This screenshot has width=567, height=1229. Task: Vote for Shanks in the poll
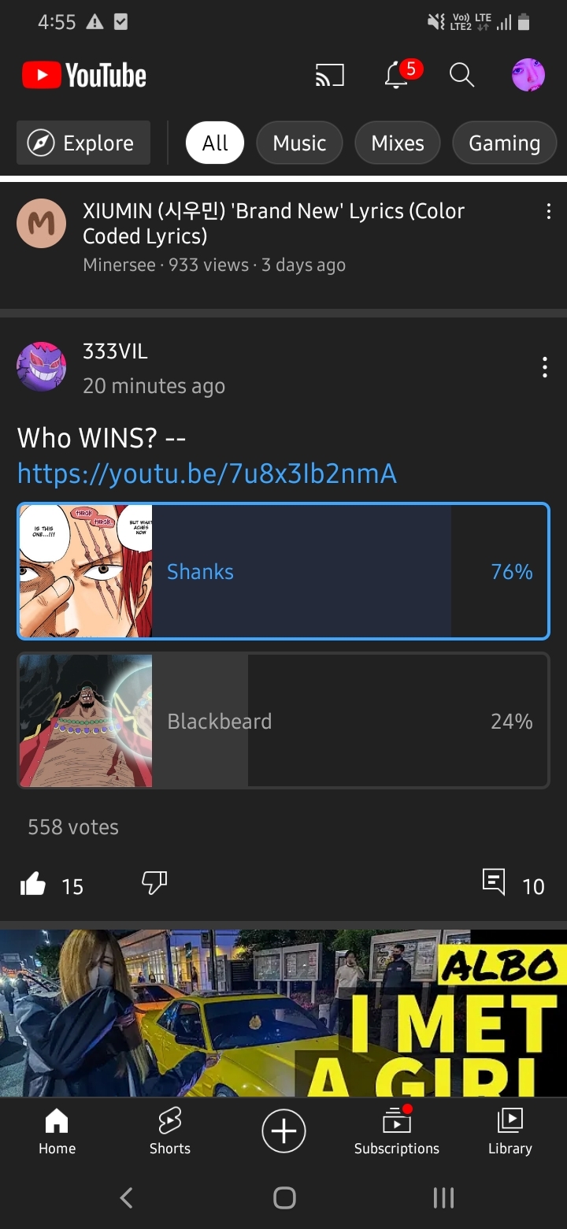(283, 571)
